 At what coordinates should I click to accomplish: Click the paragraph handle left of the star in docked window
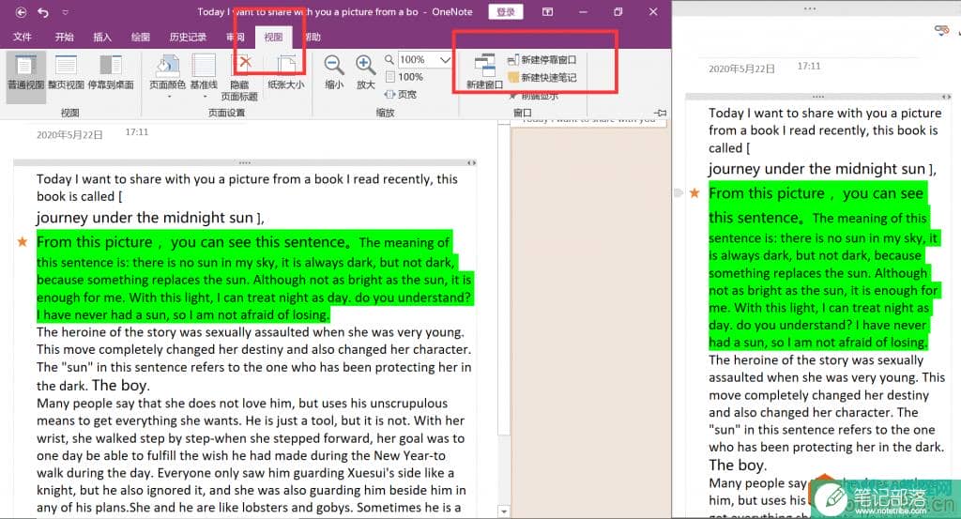pos(678,192)
